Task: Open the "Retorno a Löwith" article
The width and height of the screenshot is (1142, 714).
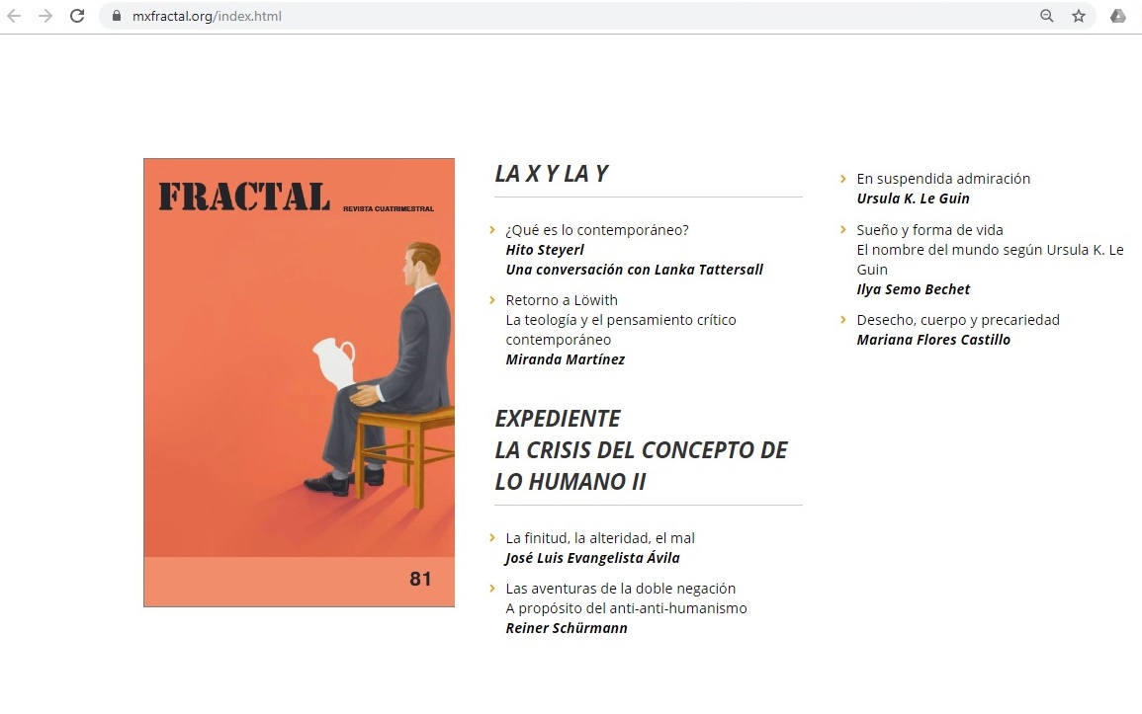Action: [x=562, y=300]
